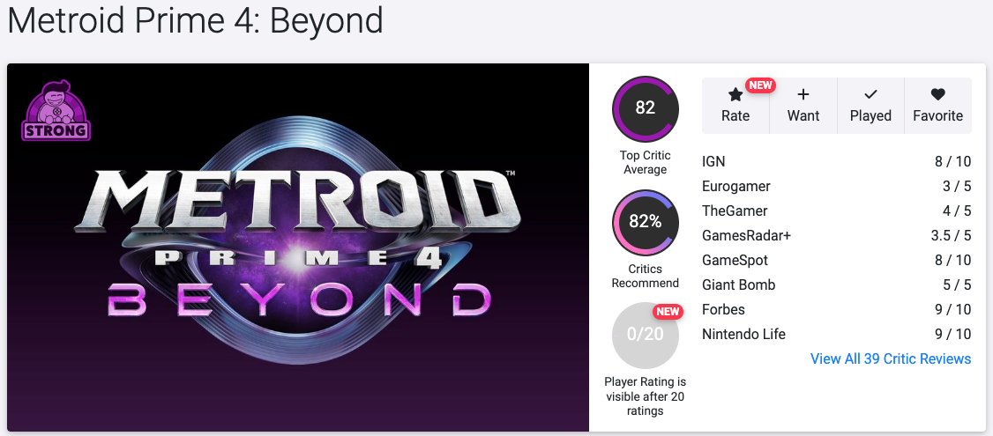Viewport: 993px width, 436px height.
Task: Click the 82% Critics Recommend circle
Action: click(646, 222)
